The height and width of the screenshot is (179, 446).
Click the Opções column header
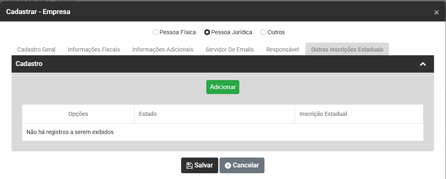[78, 114]
